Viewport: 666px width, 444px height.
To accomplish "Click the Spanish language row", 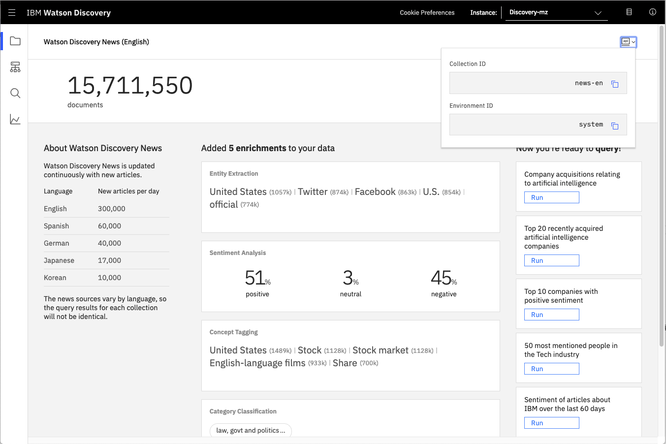I will click(x=106, y=226).
